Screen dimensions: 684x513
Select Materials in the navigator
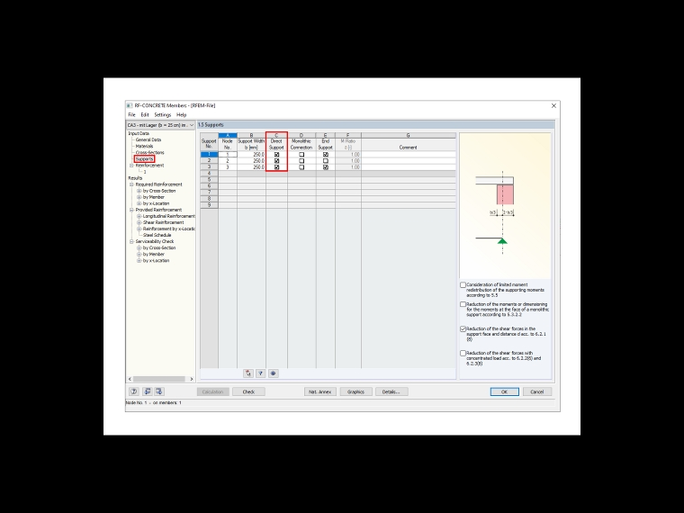coord(144,147)
